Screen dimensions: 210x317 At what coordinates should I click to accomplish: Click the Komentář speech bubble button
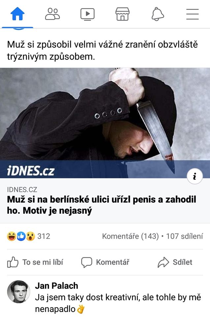105,262
